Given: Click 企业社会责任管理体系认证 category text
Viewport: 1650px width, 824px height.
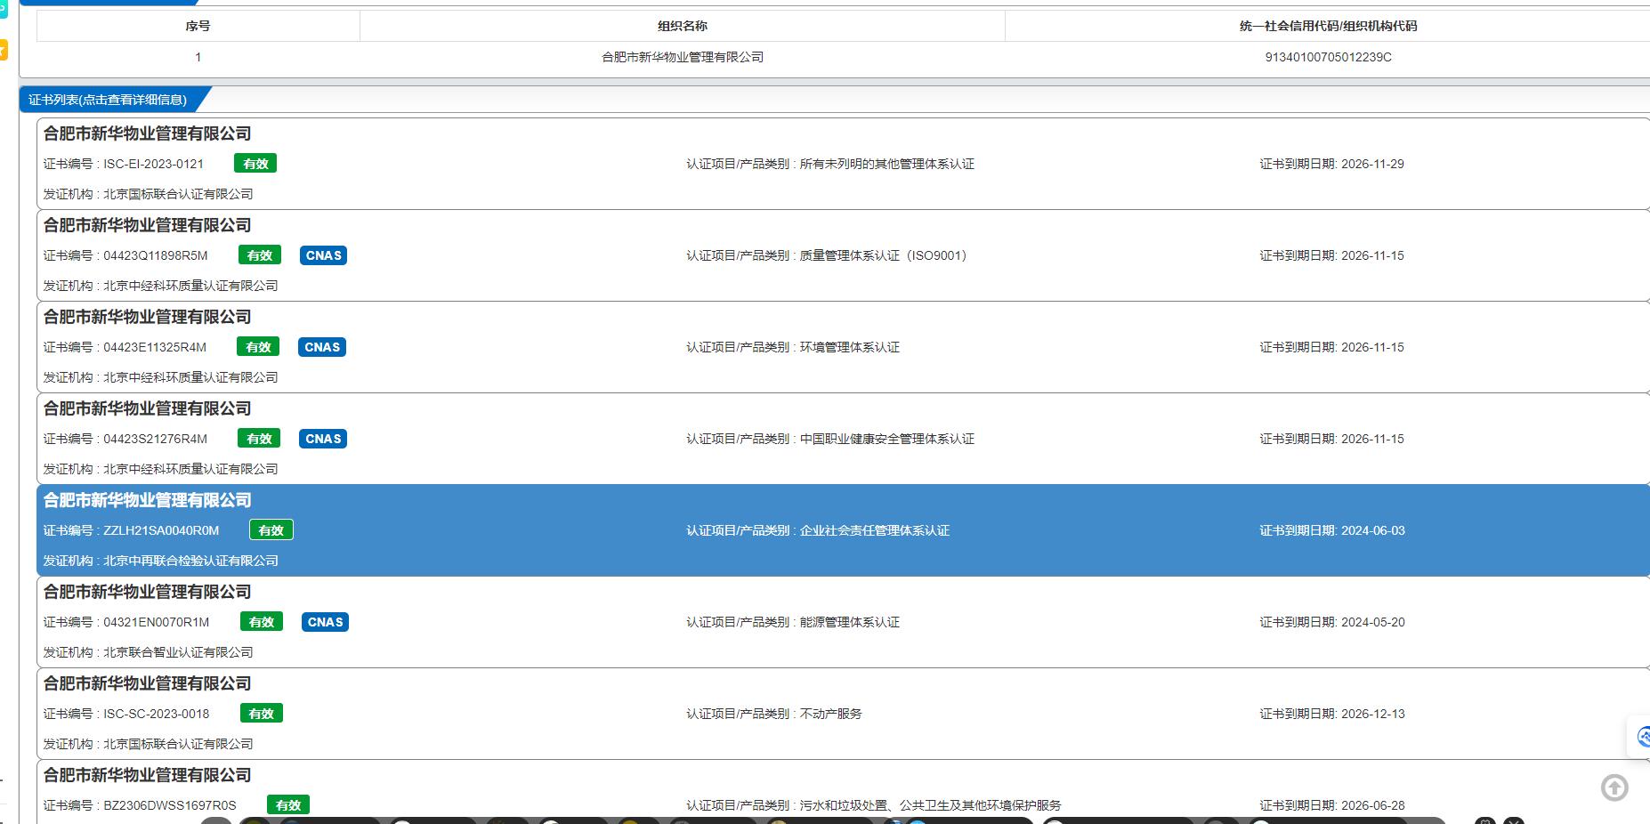Looking at the screenshot, I should pos(875,530).
